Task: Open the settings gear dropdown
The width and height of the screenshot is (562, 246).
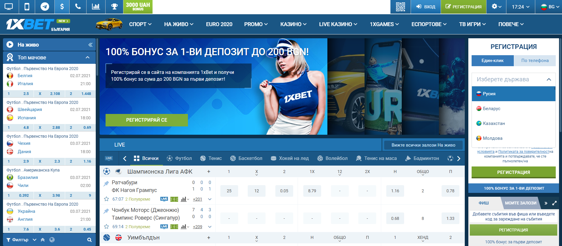Action: [496, 7]
